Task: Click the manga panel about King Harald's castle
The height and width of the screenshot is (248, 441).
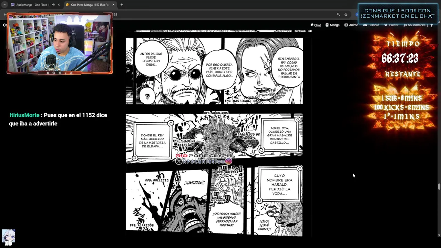Action: (214, 138)
